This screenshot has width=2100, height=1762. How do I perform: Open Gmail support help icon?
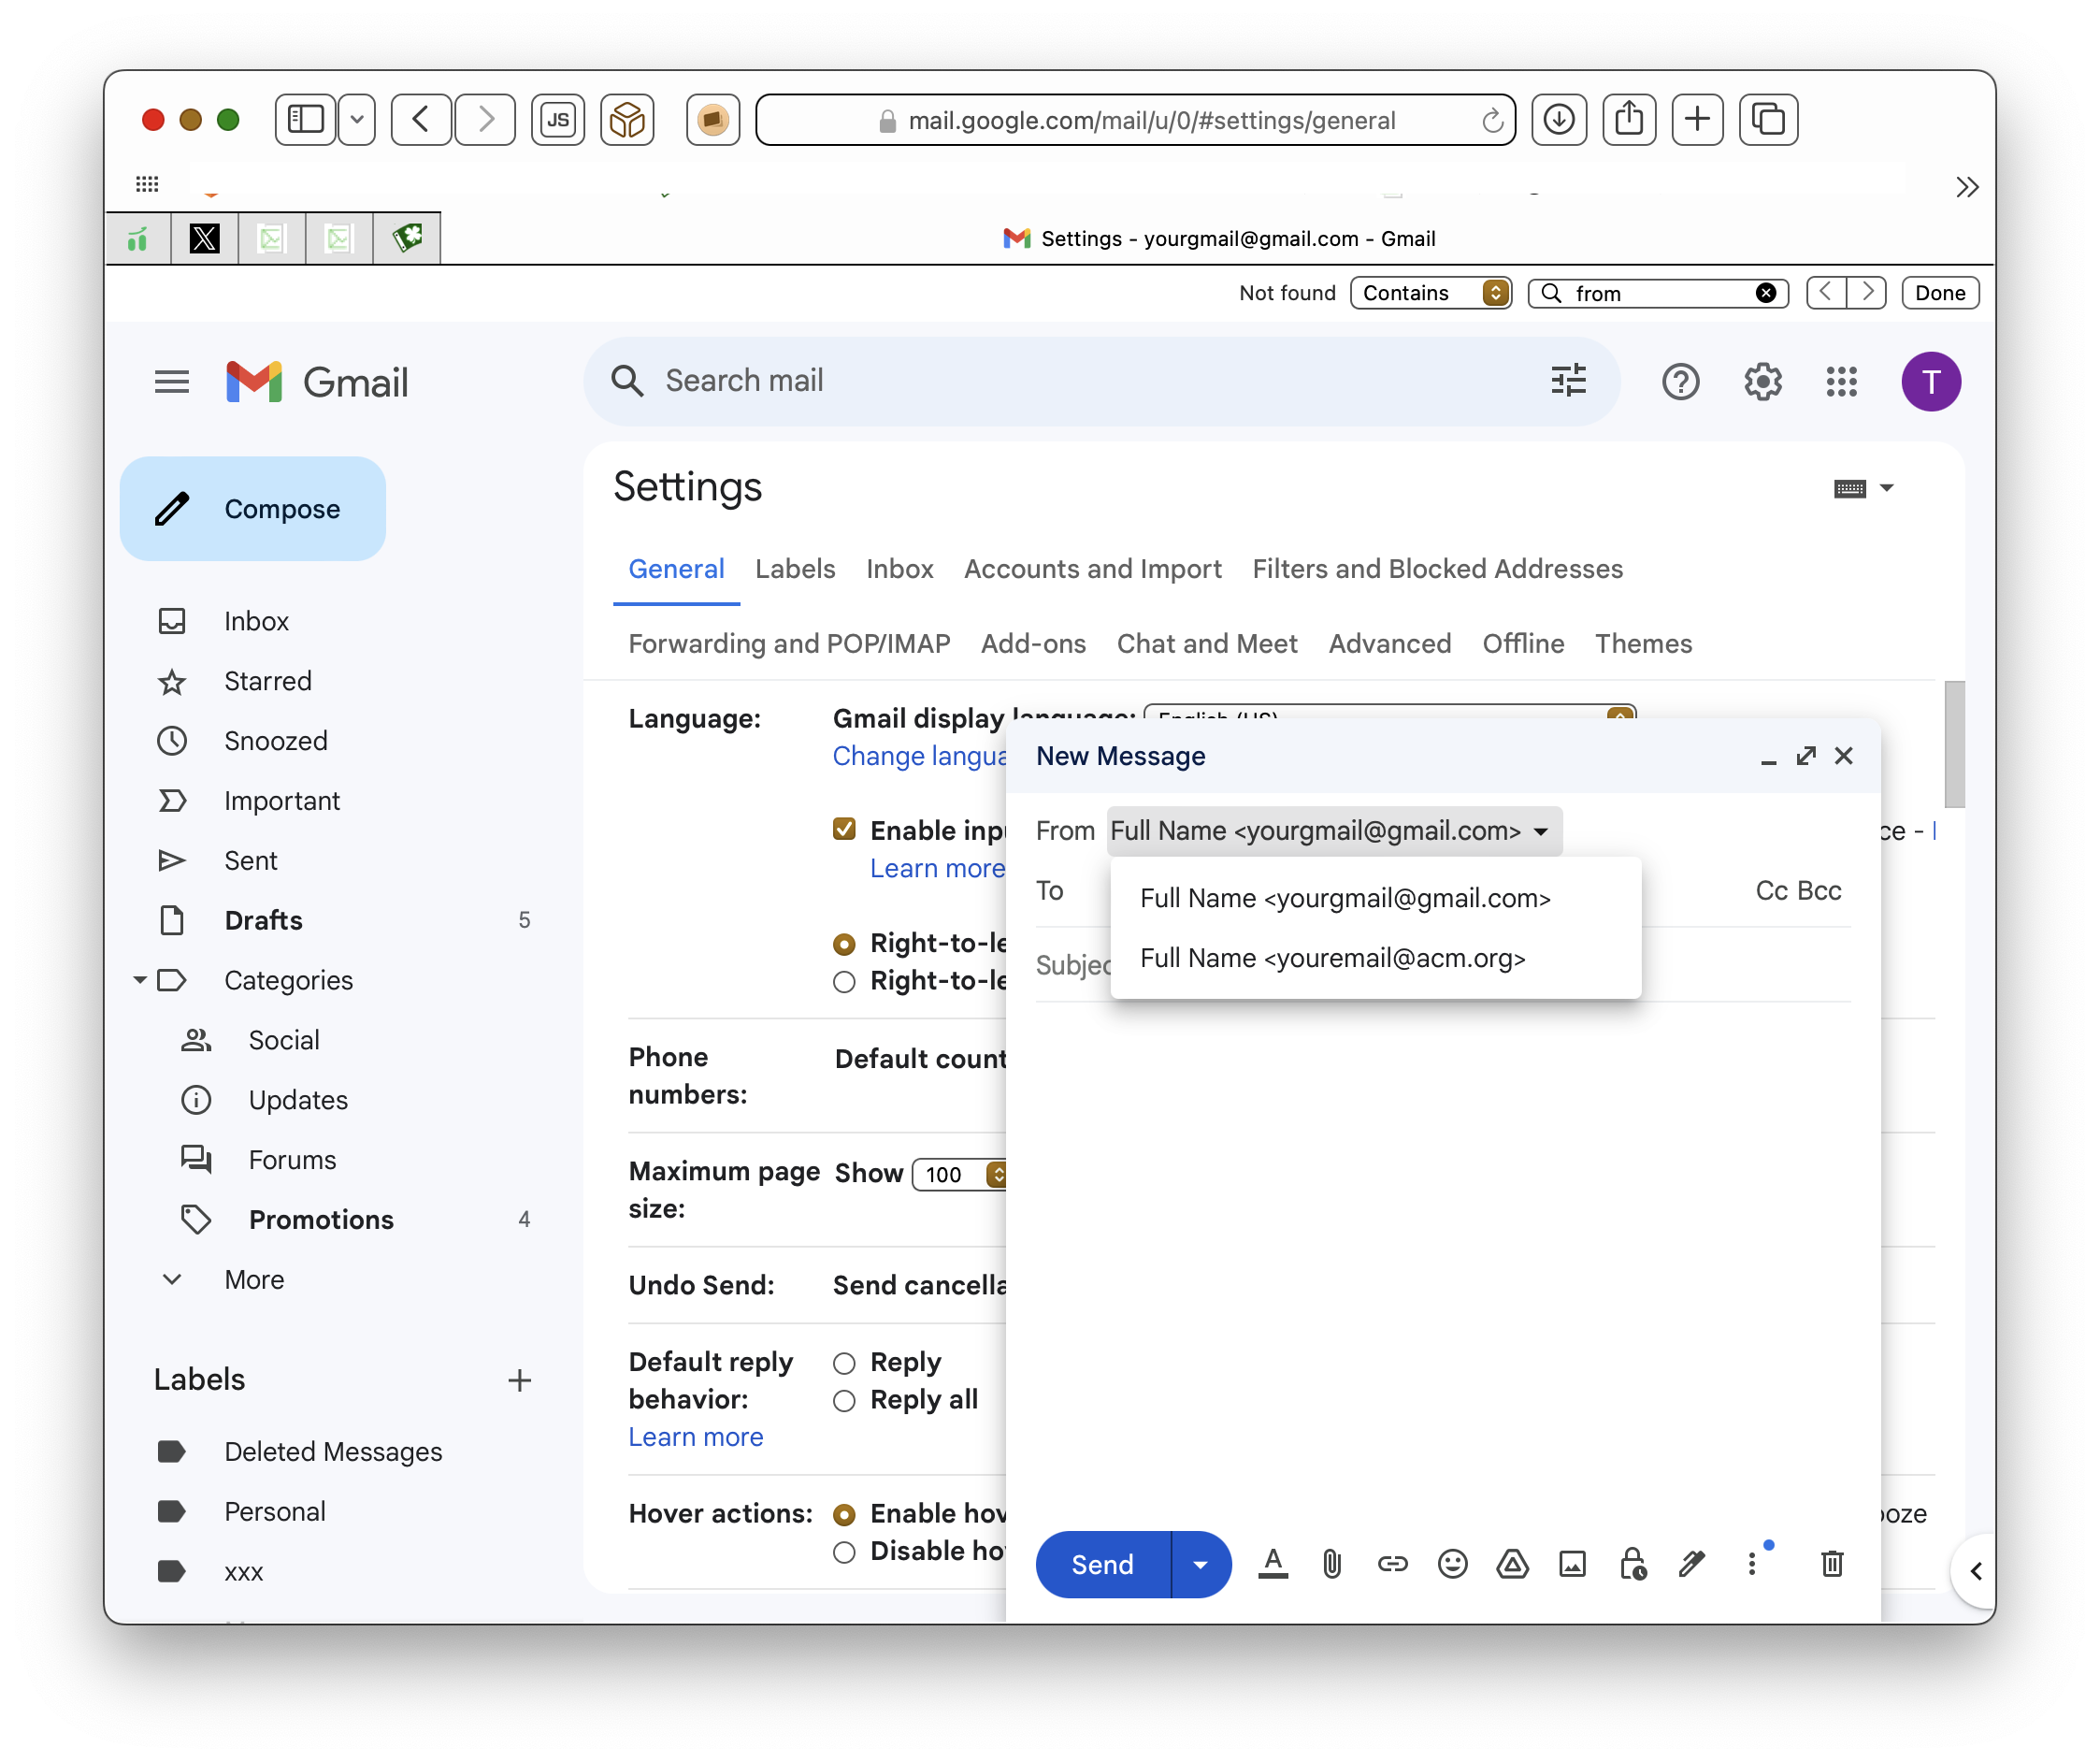1680,381
